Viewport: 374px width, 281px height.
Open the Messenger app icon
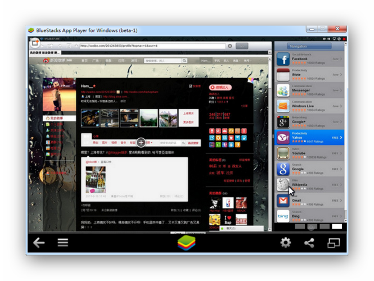coord(283,90)
